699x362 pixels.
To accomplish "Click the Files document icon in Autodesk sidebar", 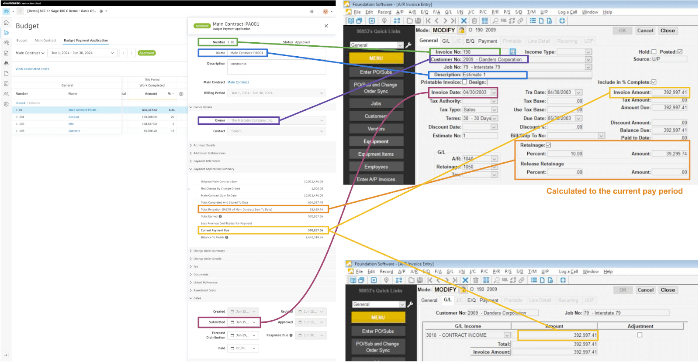I will (6, 73).
